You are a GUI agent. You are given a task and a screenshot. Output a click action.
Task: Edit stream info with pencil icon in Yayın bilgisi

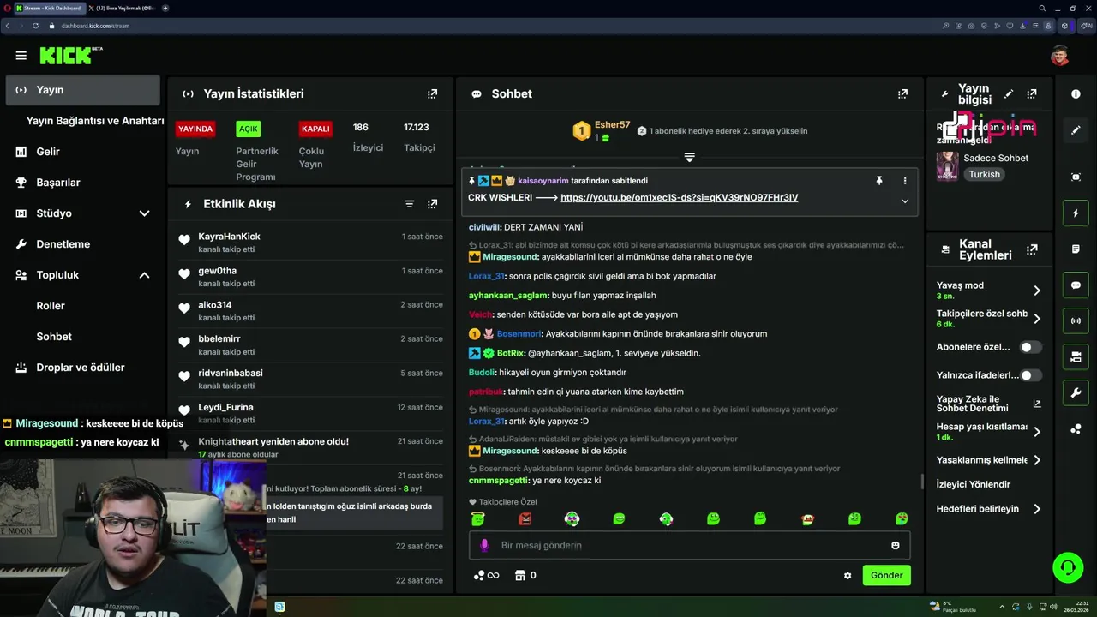(1009, 93)
